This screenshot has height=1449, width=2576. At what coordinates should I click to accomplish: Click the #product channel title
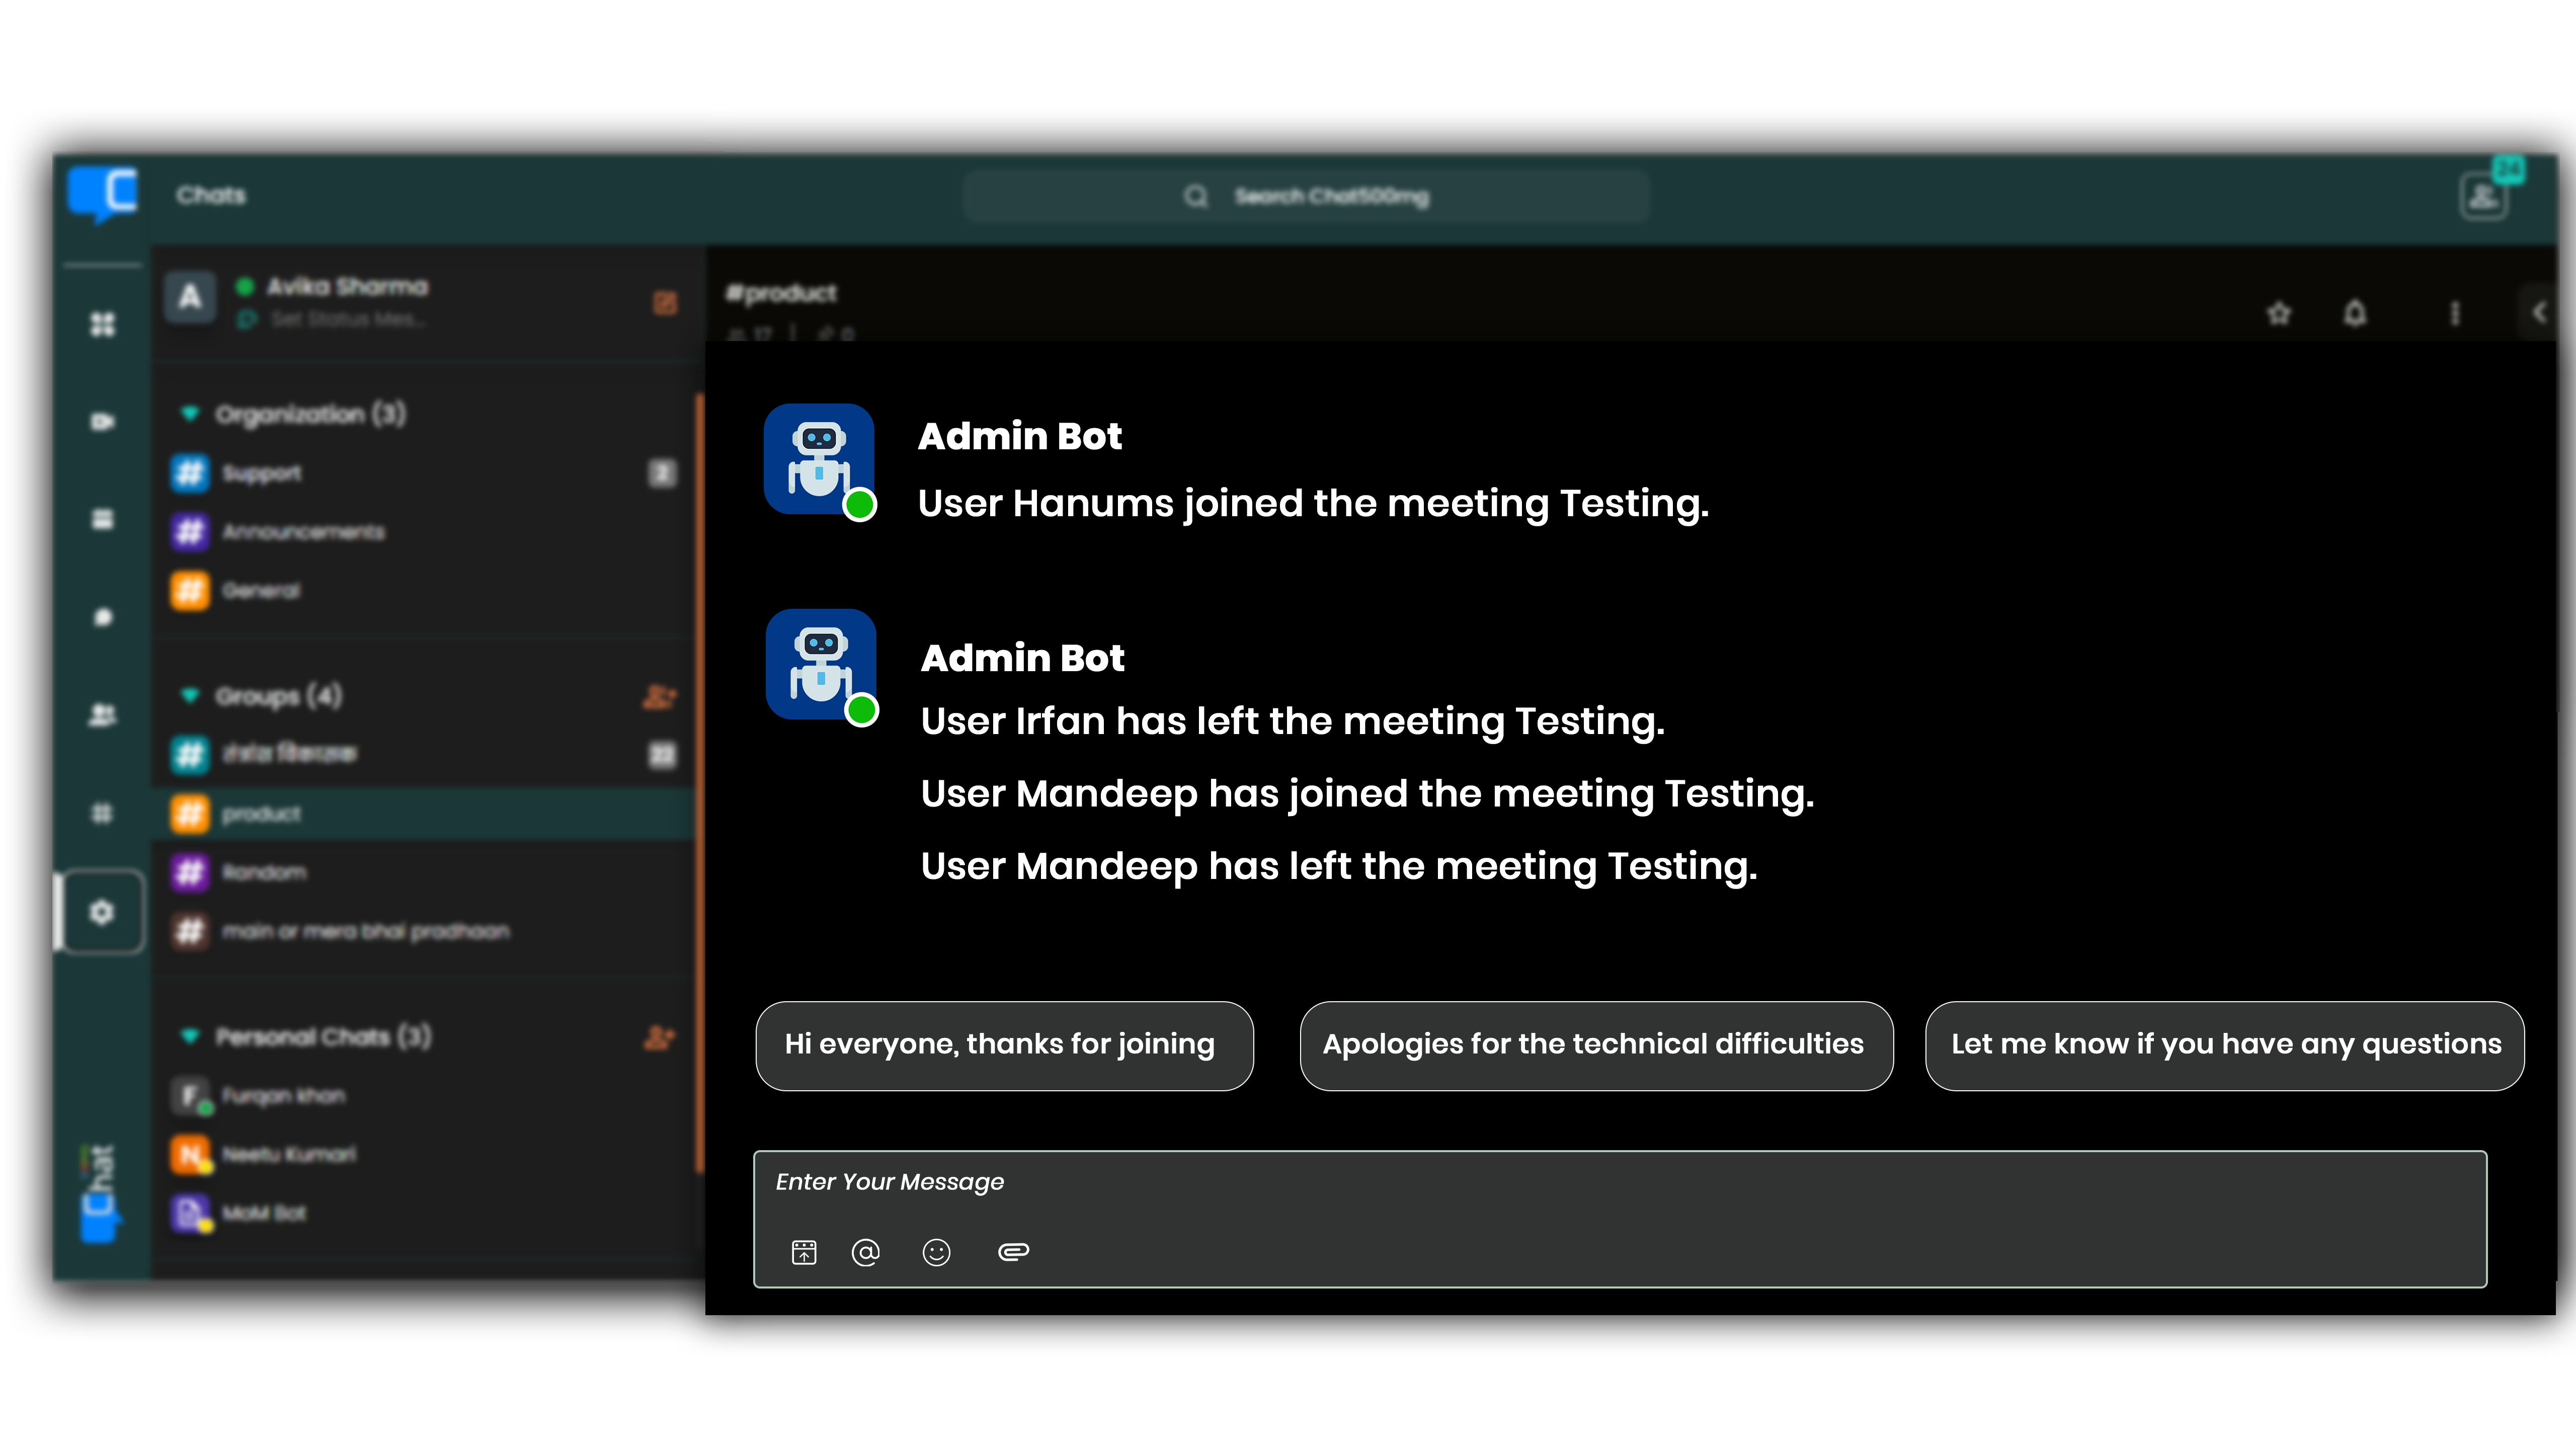(x=781, y=293)
